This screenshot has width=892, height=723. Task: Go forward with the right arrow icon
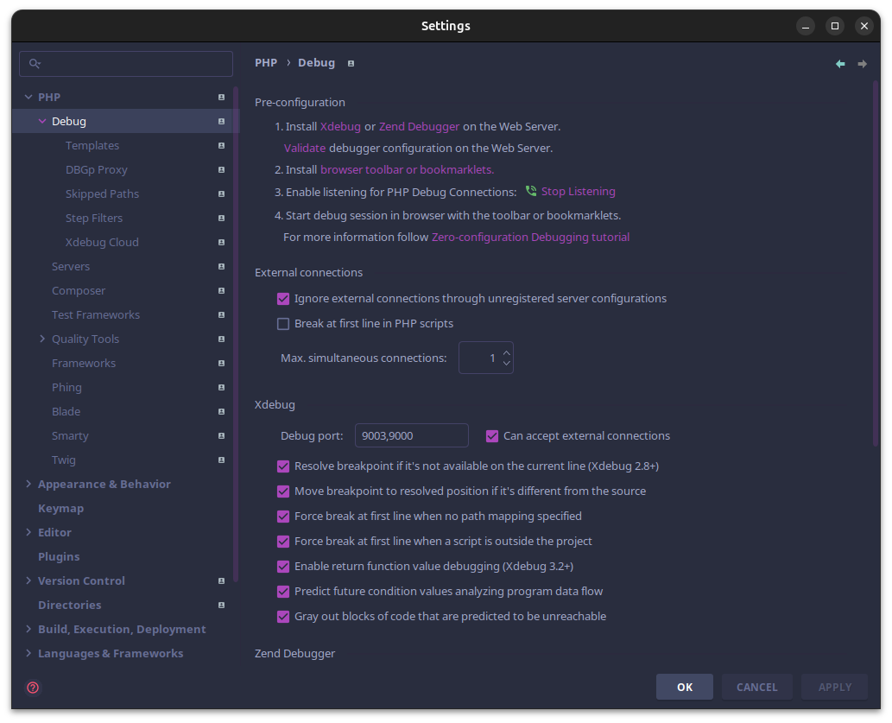(863, 64)
